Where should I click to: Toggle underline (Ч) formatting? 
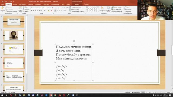tap(36, 11)
